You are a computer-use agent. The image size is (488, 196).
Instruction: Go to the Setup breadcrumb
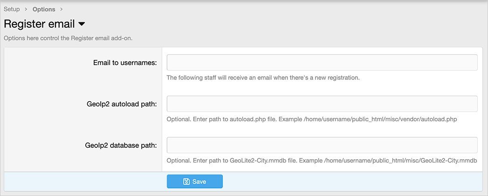[12, 9]
